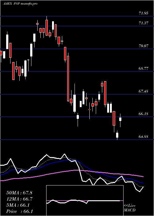Click inside the MACD inset chart box

85,201
